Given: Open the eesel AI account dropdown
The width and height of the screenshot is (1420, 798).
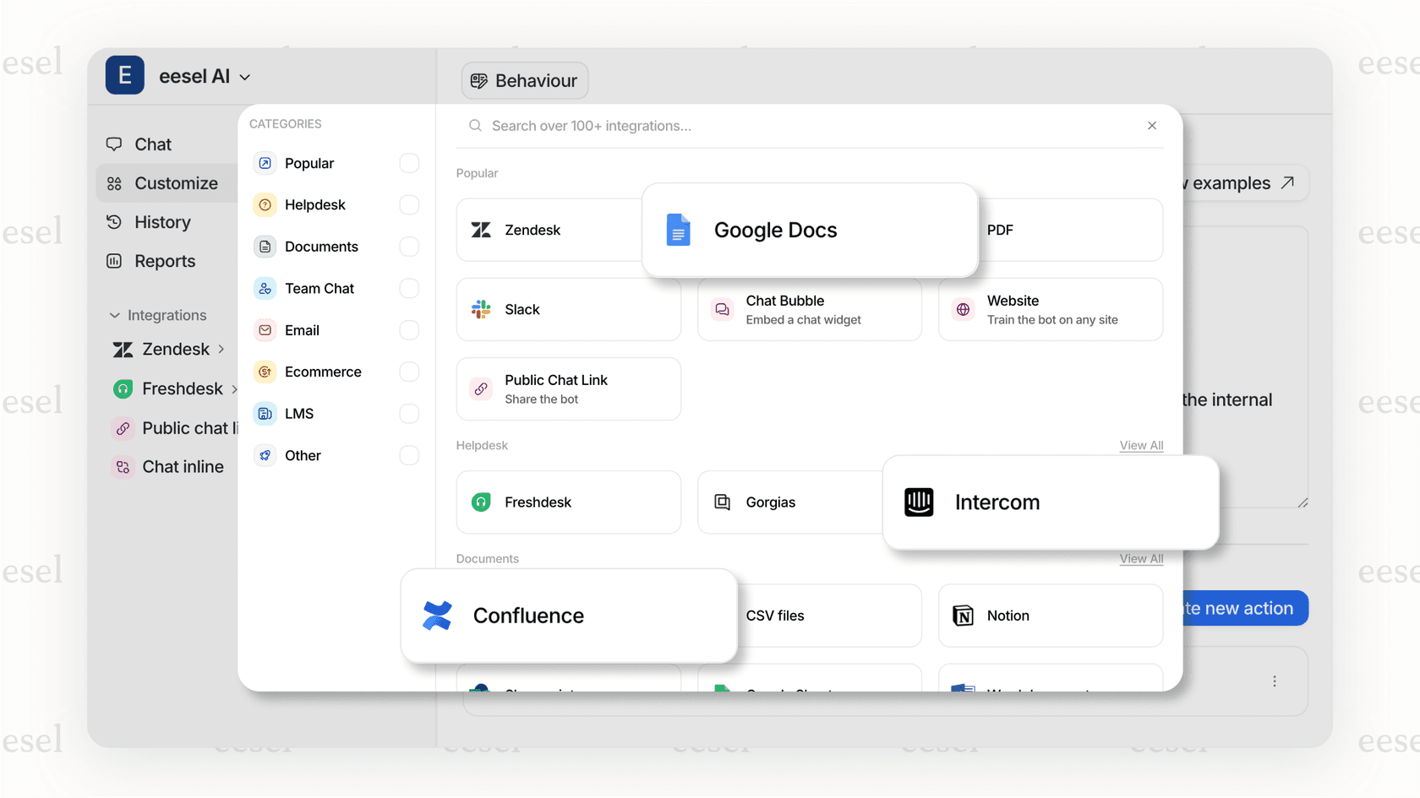Looking at the screenshot, I should (x=244, y=76).
